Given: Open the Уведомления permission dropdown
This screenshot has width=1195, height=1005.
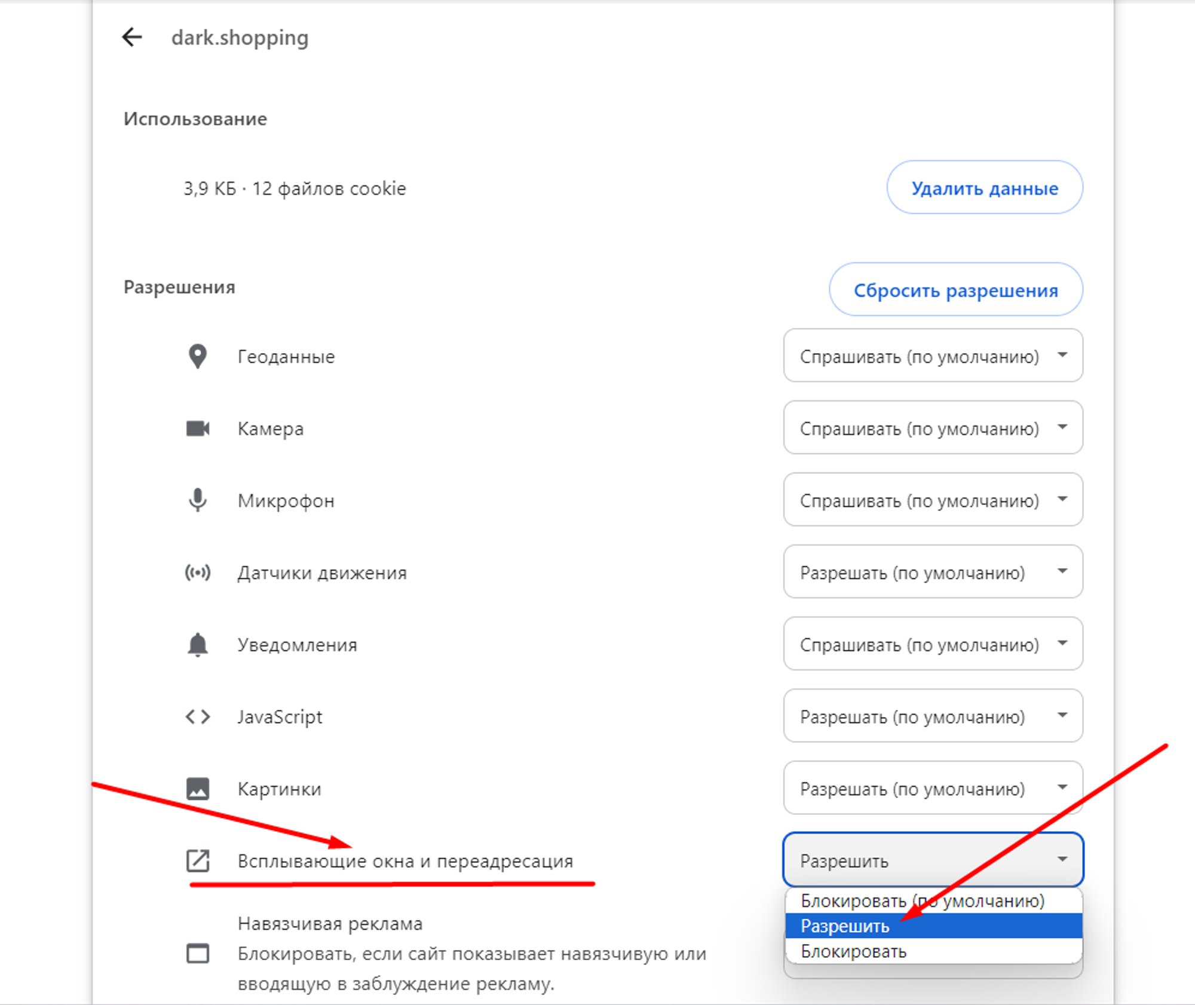Looking at the screenshot, I should pos(933,644).
